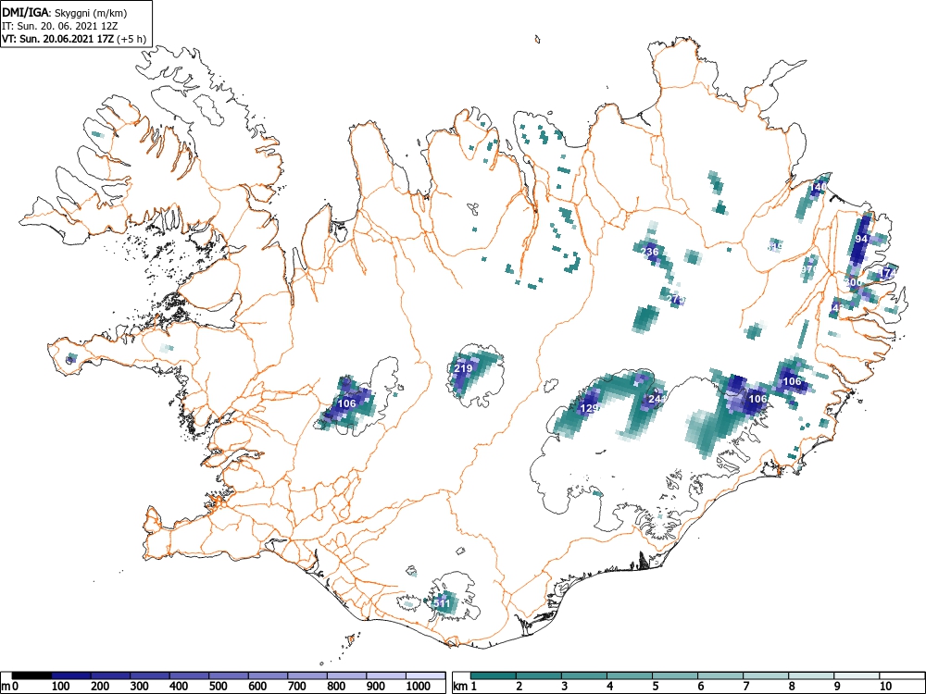The image size is (926, 694).
Task: Click the 140 value label on the map
Action: (x=818, y=187)
